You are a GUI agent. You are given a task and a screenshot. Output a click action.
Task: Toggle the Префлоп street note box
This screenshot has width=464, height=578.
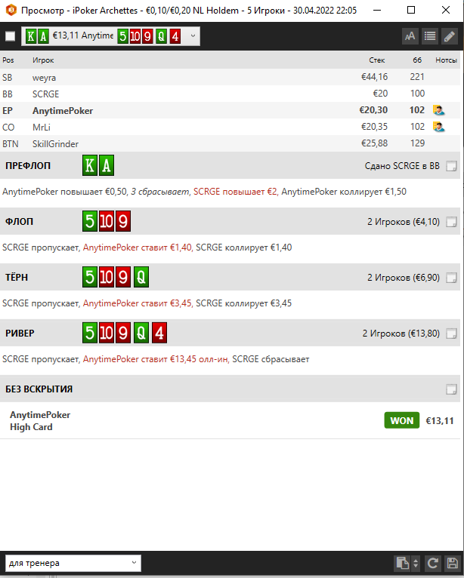451,167
